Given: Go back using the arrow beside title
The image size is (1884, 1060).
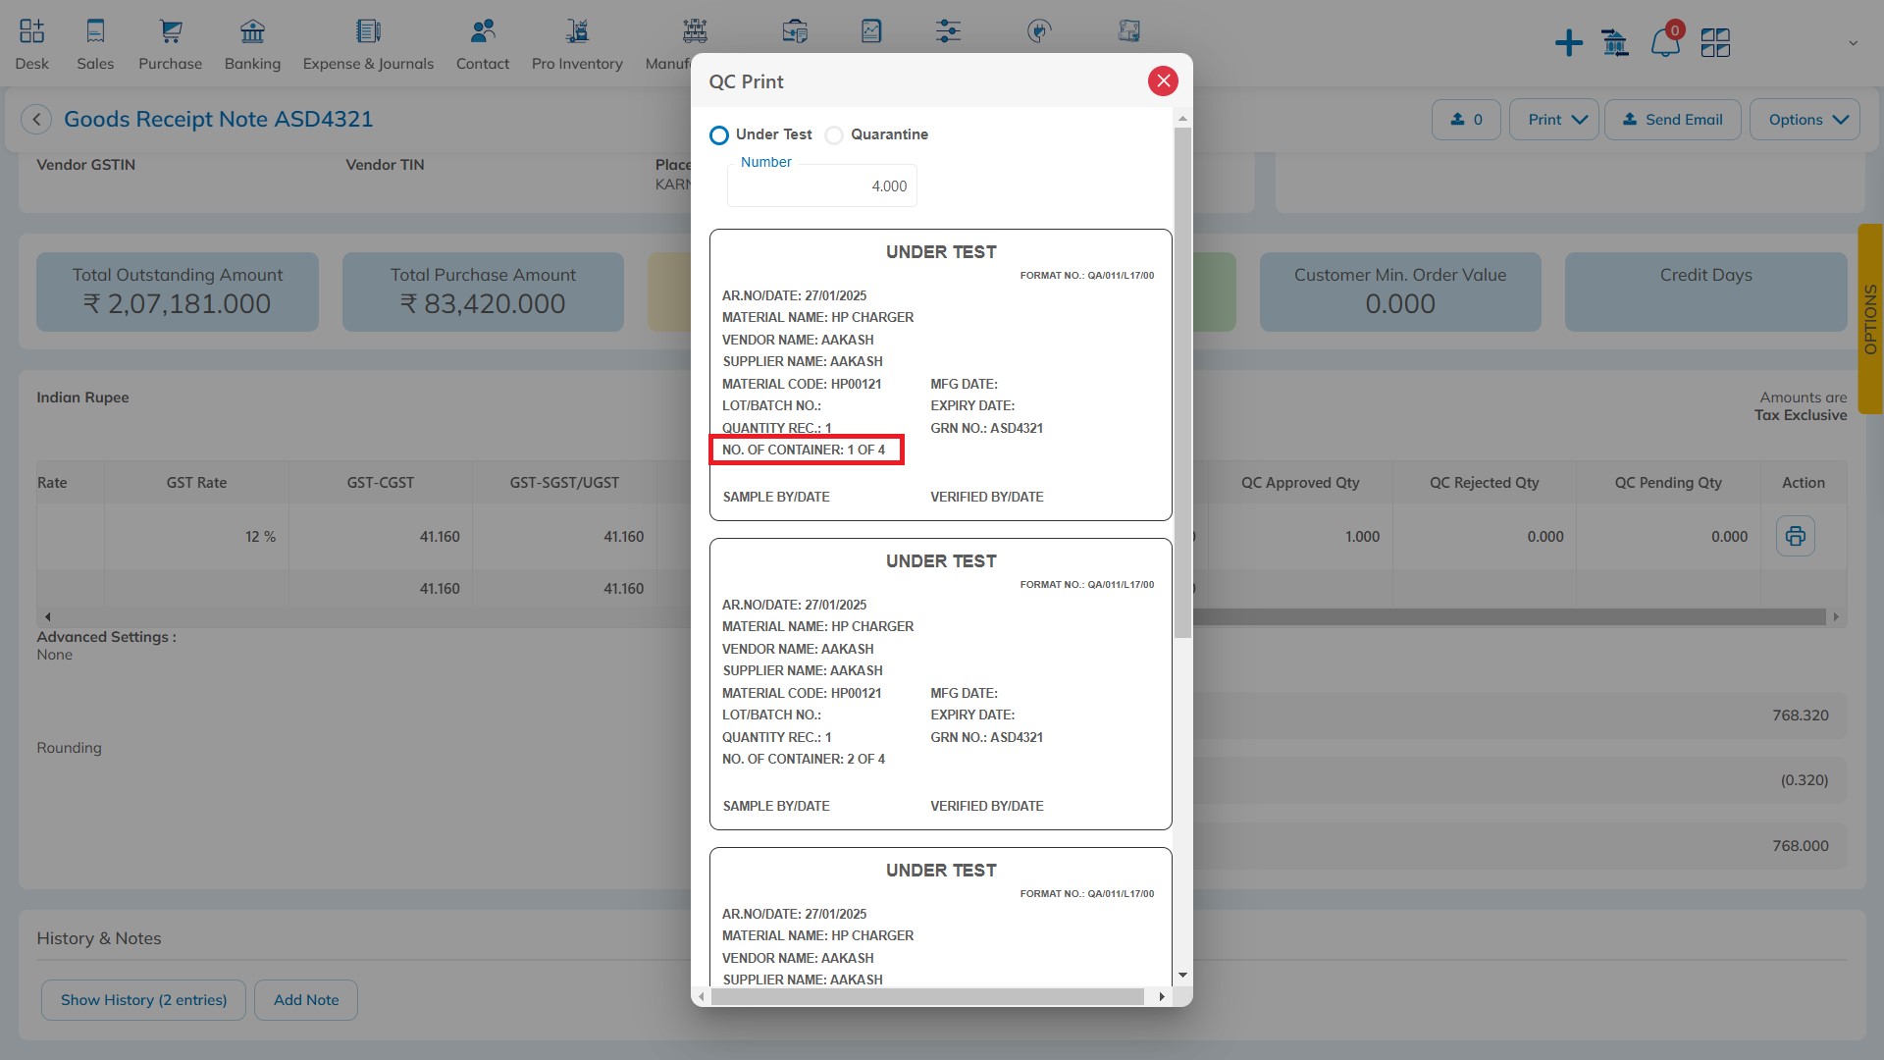Looking at the screenshot, I should point(36,120).
